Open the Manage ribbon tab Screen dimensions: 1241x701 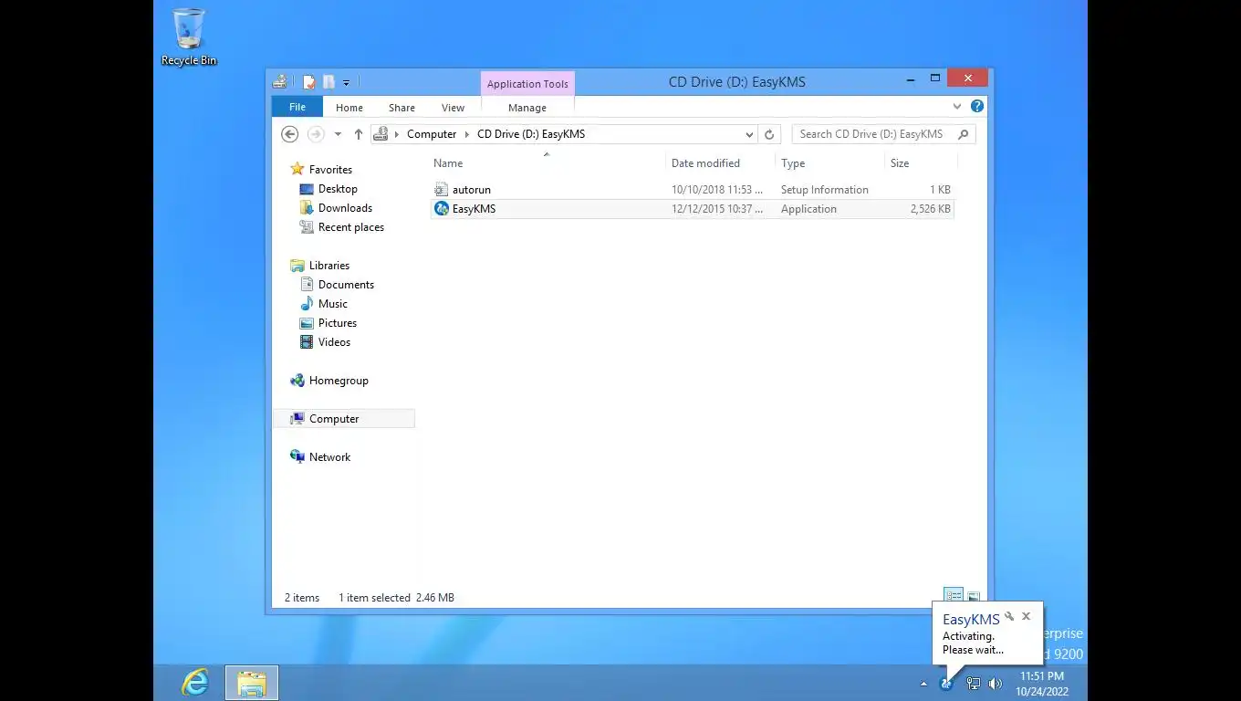(x=527, y=108)
